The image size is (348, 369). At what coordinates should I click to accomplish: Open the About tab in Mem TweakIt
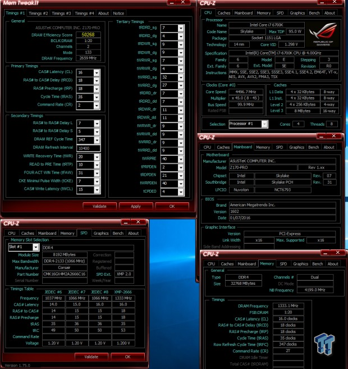pyautogui.click(x=103, y=13)
